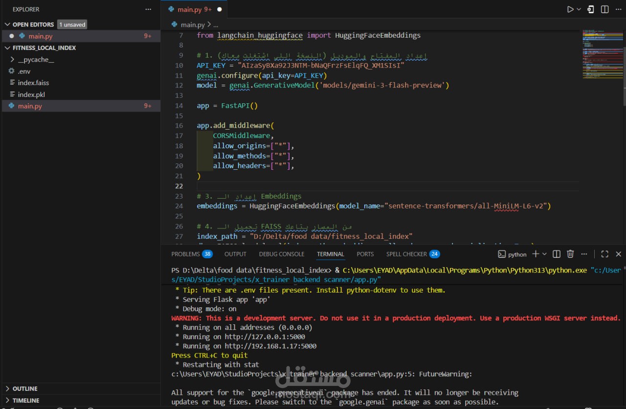This screenshot has width=626, height=409.
Task: Click the 38 problems count badge
Action: pyautogui.click(x=207, y=254)
